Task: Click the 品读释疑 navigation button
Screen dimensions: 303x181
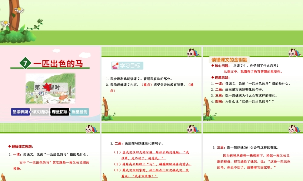Action: pyautogui.click(x=20, y=112)
